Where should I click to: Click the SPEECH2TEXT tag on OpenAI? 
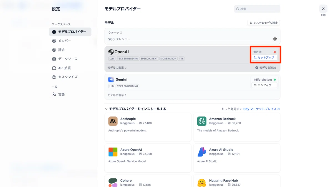point(149,59)
